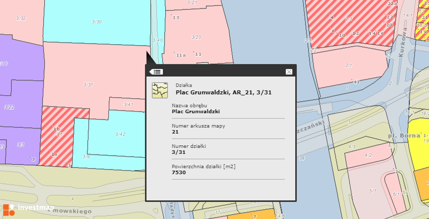The width and height of the screenshot is (429, 219).
Task: Click the value 7530 parcel area
Action: 179,173
